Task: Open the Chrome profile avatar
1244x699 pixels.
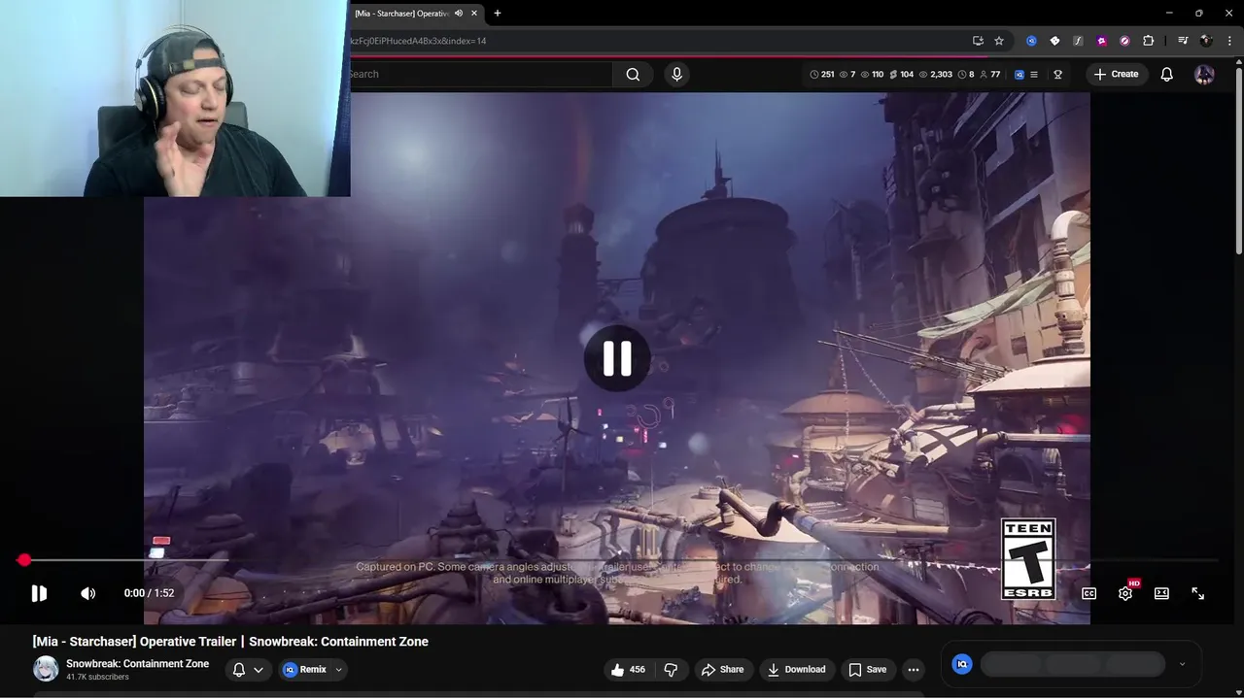Action: click(1206, 41)
